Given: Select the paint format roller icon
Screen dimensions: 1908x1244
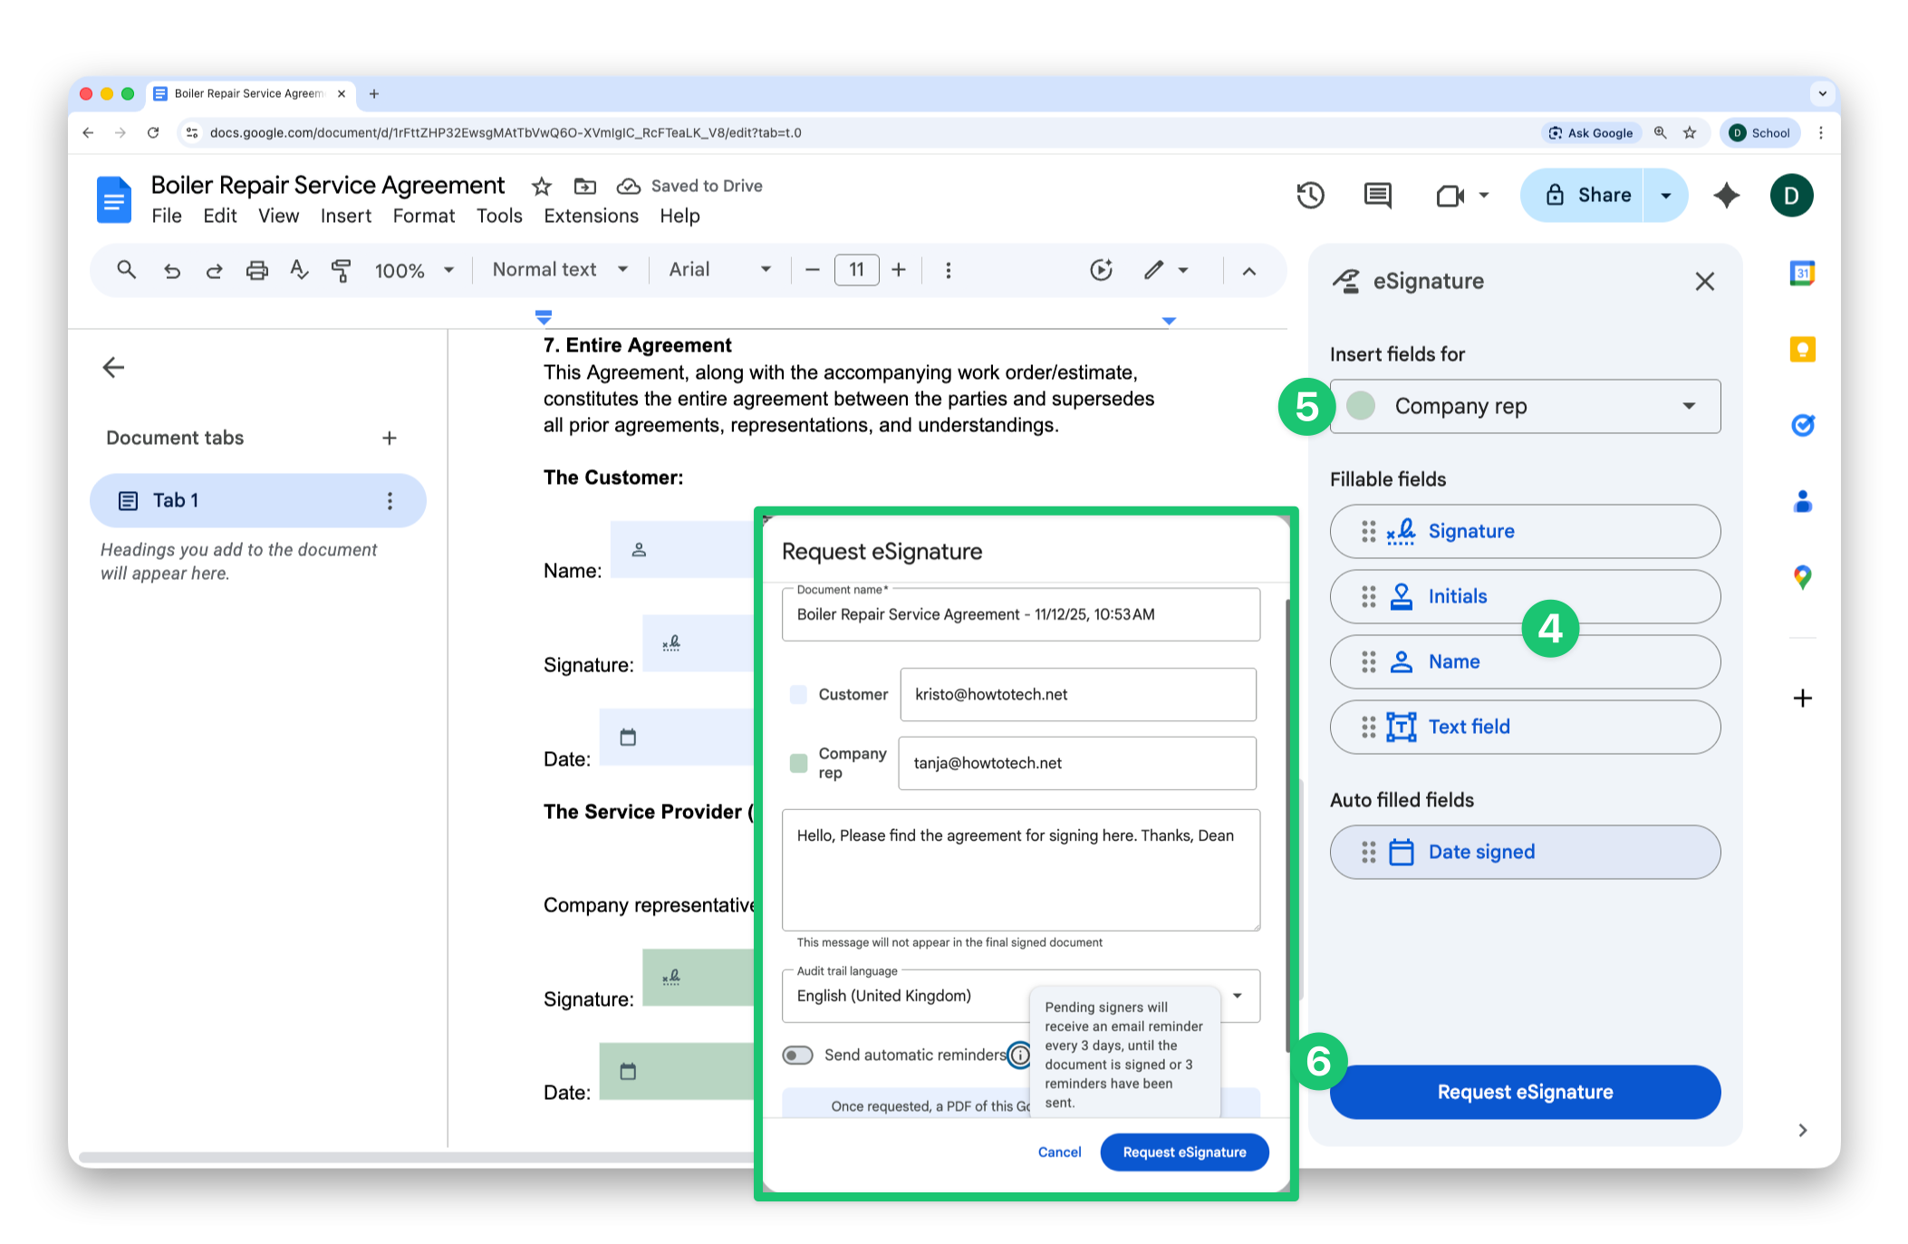Looking at the screenshot, I should pyautogui.click(x=341, y=270).
